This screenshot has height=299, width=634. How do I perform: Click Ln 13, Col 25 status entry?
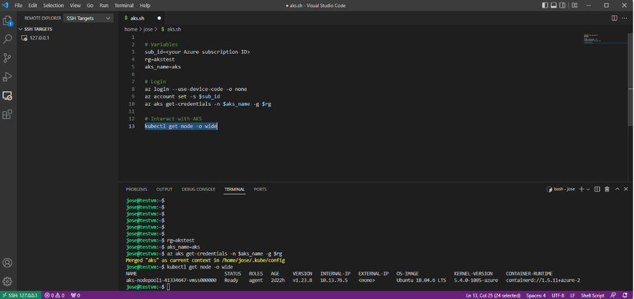[493, 295]
